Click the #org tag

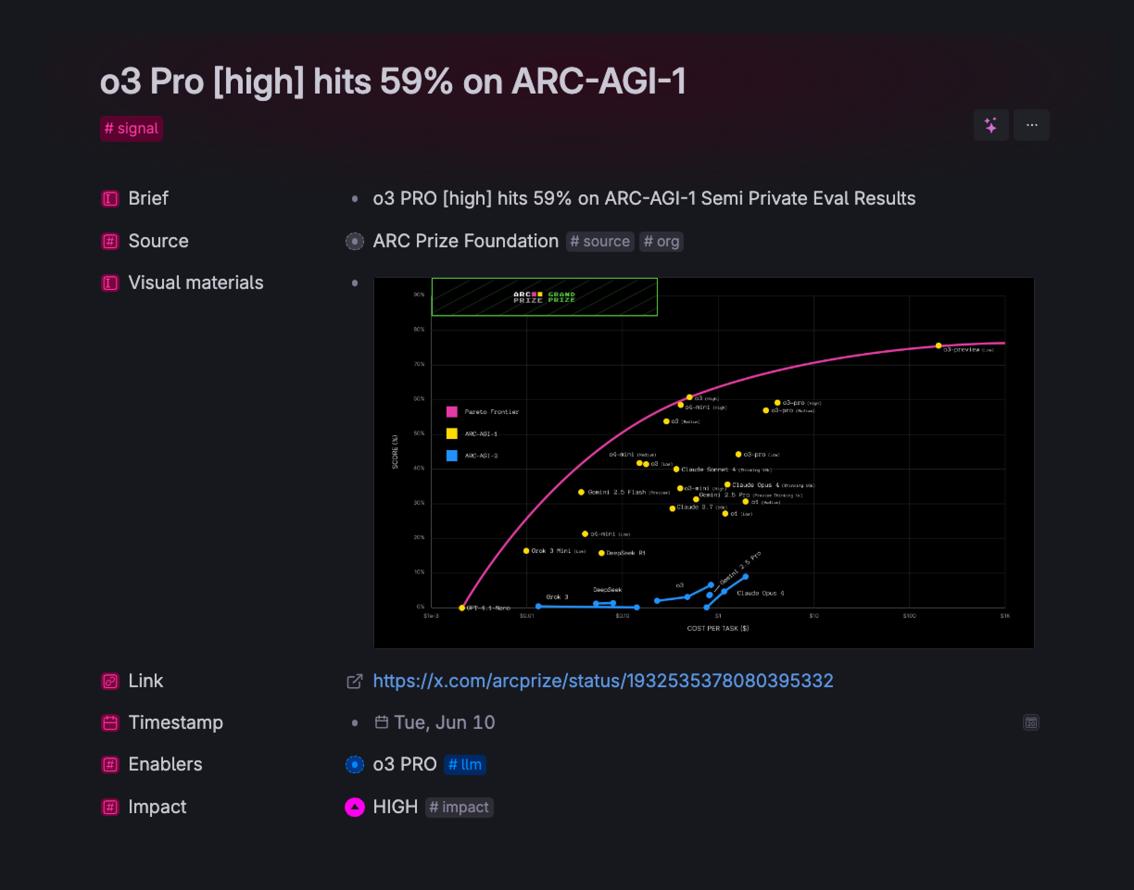click(x=661, y=242)
